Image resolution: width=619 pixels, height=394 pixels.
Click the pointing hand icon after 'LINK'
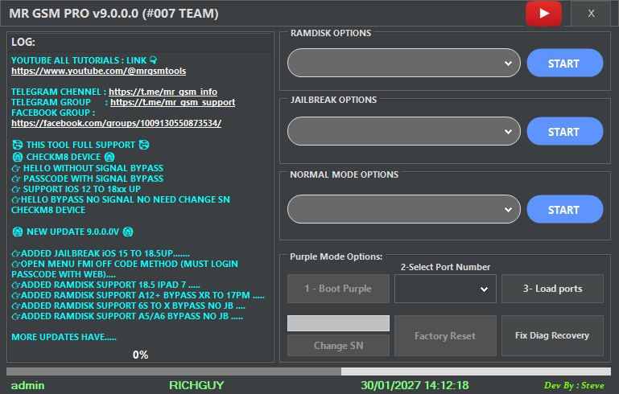tap(153, 60)
